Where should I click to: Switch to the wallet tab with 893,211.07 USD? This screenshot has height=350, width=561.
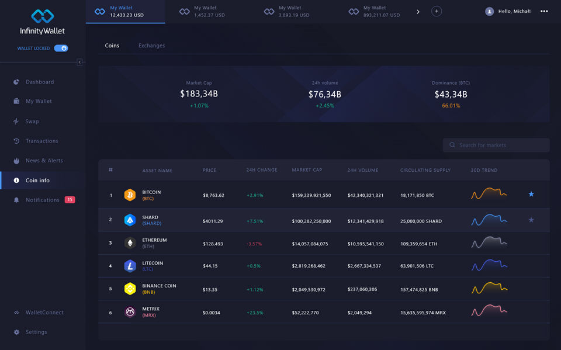tap(374, 12)
